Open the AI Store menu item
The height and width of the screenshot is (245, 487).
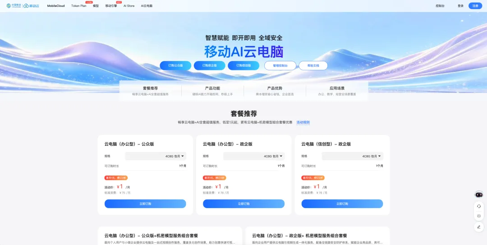pyautogui.click(x=129, y=6)
